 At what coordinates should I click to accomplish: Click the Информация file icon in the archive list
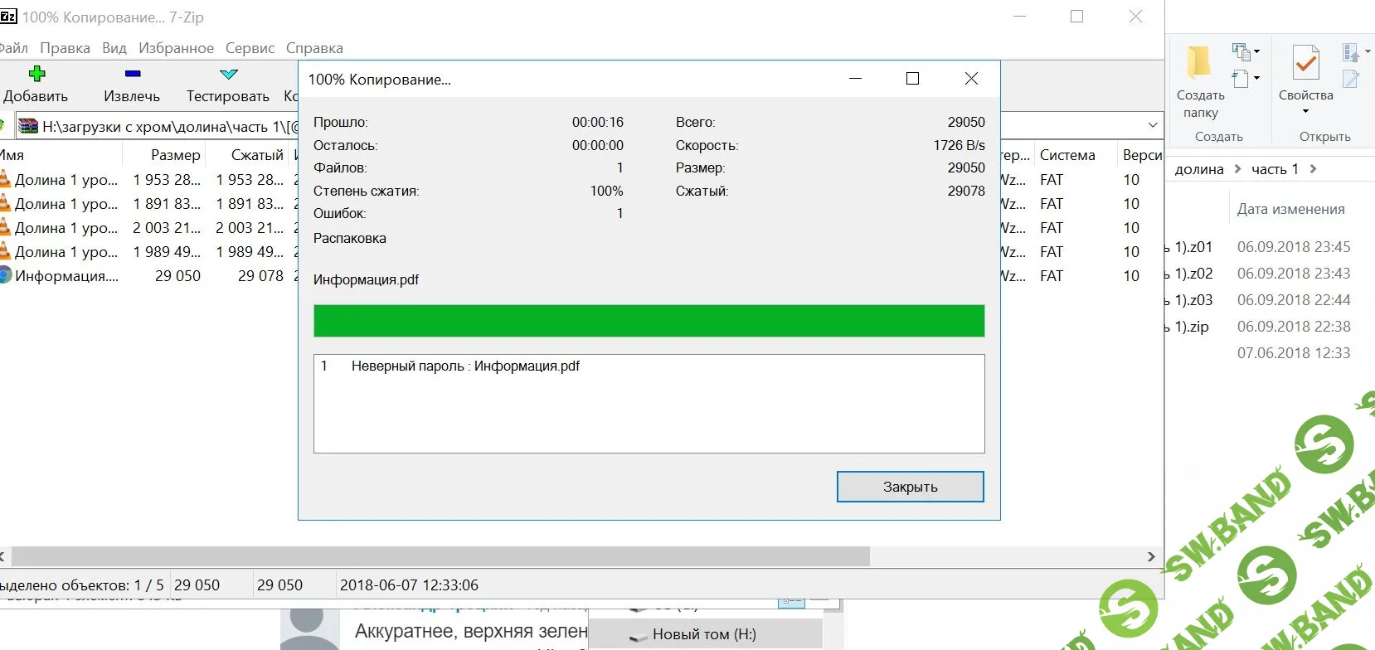6,276
